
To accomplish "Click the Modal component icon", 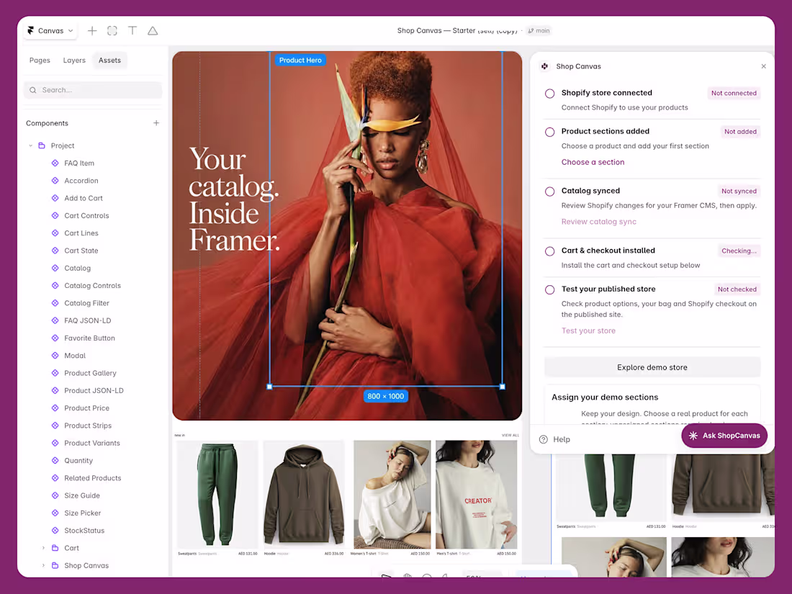I will click(x=55, y=356).
